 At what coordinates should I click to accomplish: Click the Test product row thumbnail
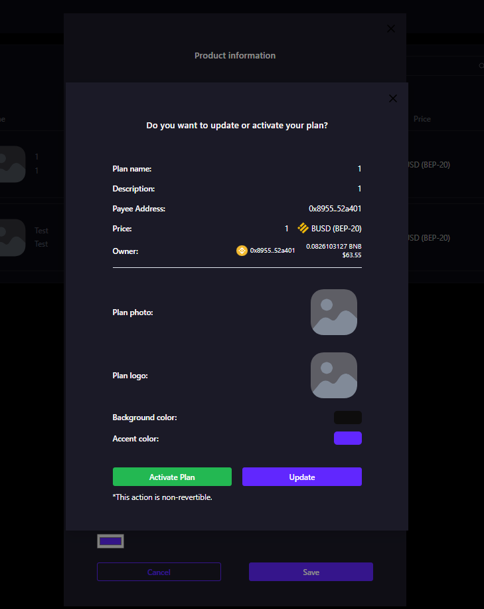tap(12, 237)
